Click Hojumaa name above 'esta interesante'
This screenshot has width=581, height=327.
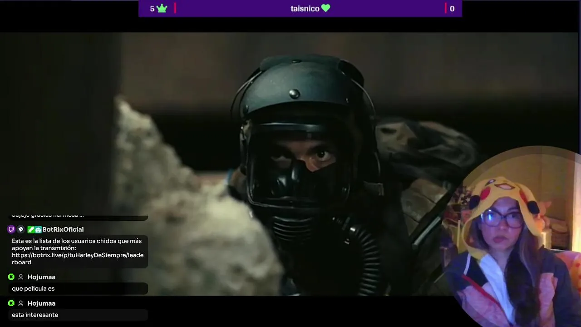[x=41, y=303]
